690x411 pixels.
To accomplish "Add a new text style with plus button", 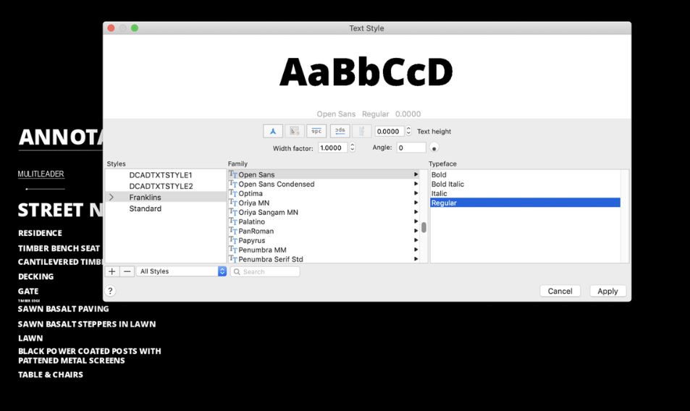I will [112, 271].
